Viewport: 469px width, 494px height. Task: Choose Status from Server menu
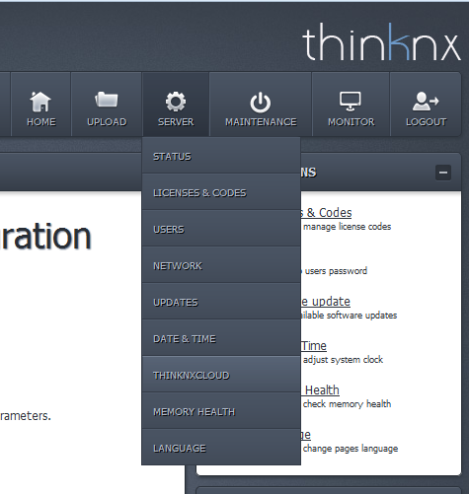[x=221, y=156]
